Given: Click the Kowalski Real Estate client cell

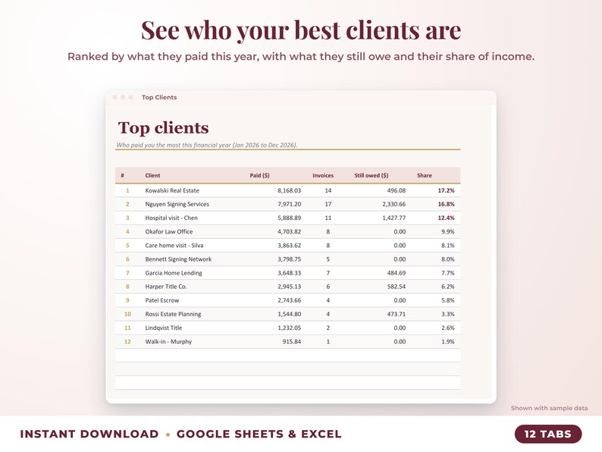Looking at the screenshot, I should tap(172, 190).
